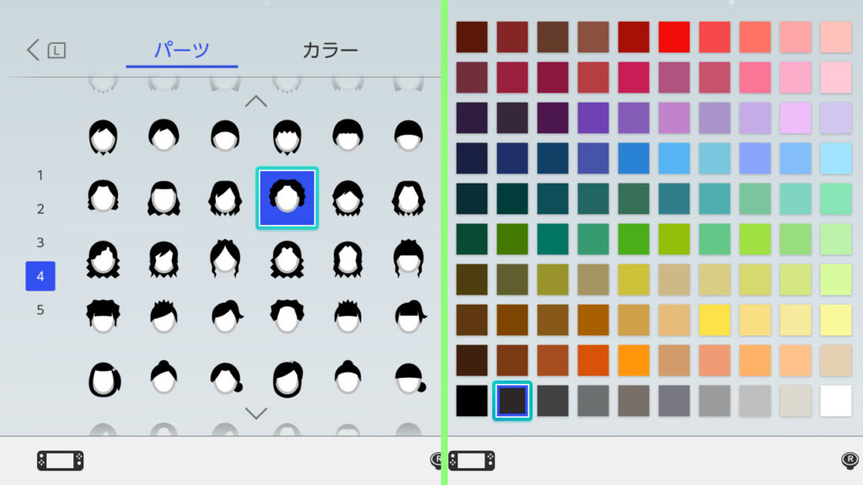
Task: Click the down chevron below the hairstyle grid
Action: coord(256,413)
